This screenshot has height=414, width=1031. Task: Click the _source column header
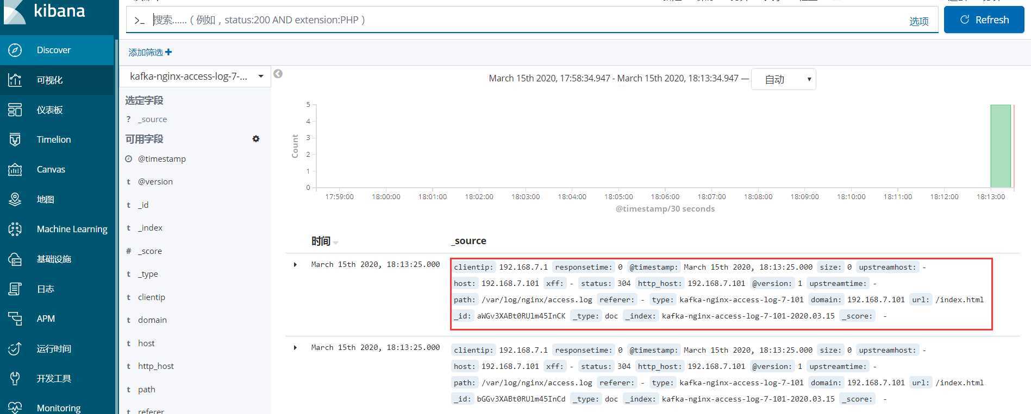[468, 241]
